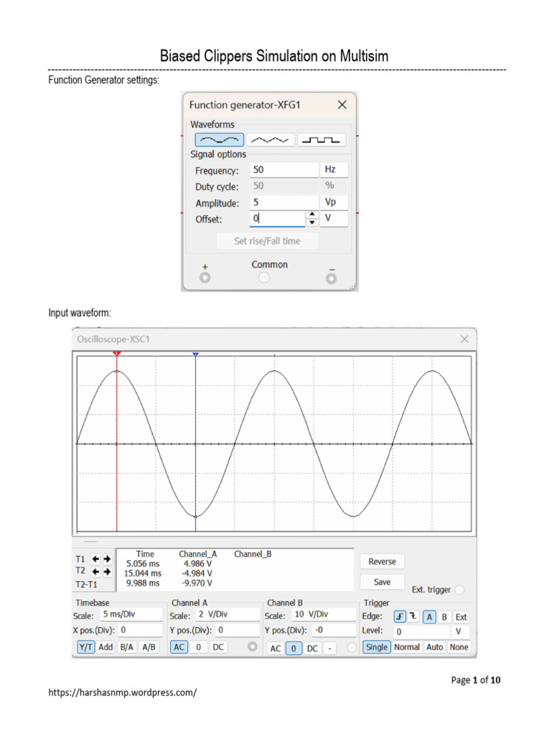549x732 pixels.
Task: Click the Ext. trigger terminal
Action: tap(460, 590)
